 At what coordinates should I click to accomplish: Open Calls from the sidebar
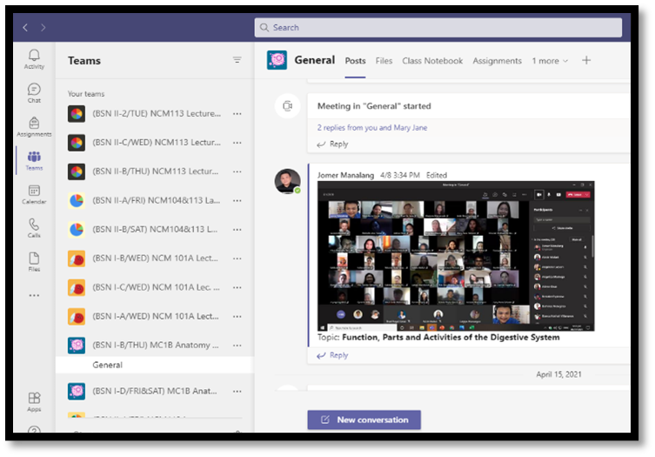pyautogui.click(x=34, y=228)
